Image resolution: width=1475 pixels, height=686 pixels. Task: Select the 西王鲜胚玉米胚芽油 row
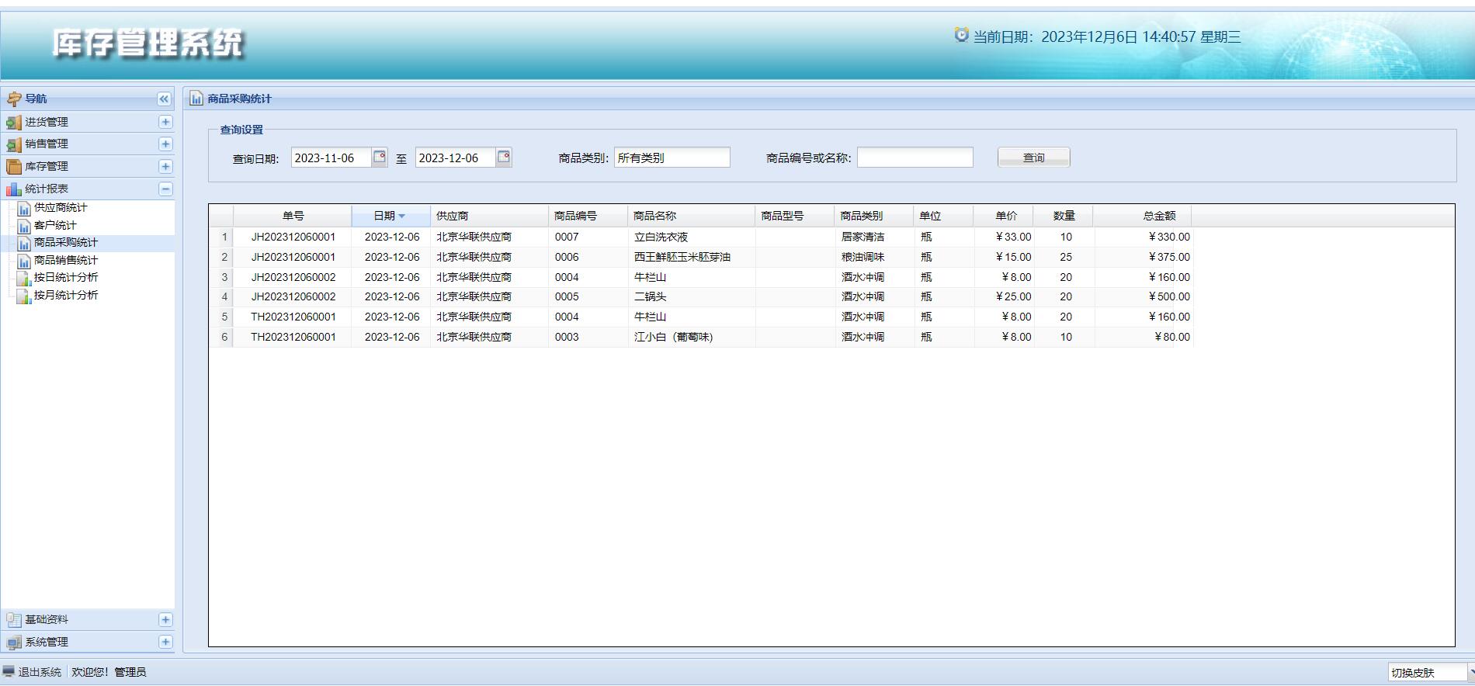click(x=701, y=257)
